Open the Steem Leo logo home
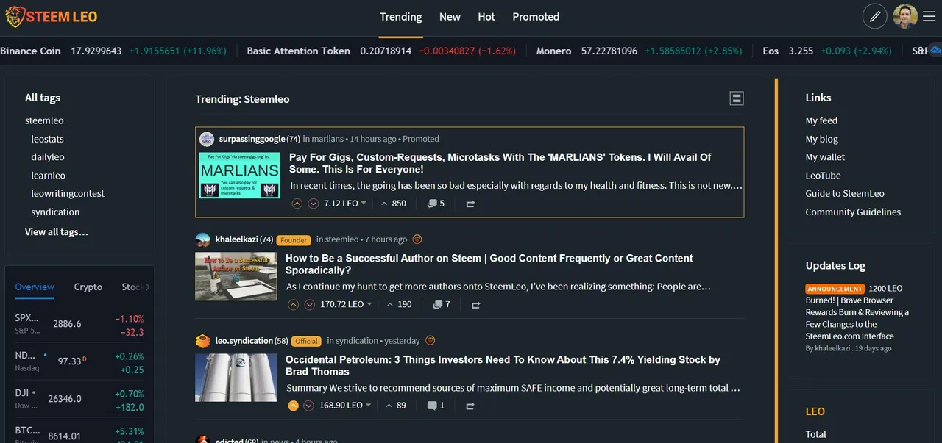The height and width of the screenshot is (443, 942). 51,16
